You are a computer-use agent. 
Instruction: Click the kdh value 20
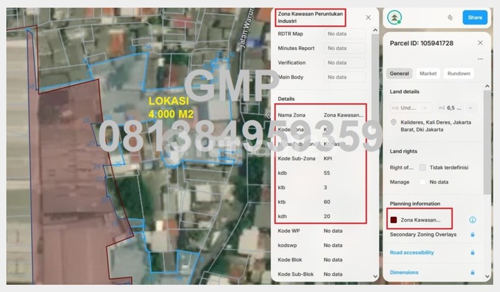click(x=327, y=216)
